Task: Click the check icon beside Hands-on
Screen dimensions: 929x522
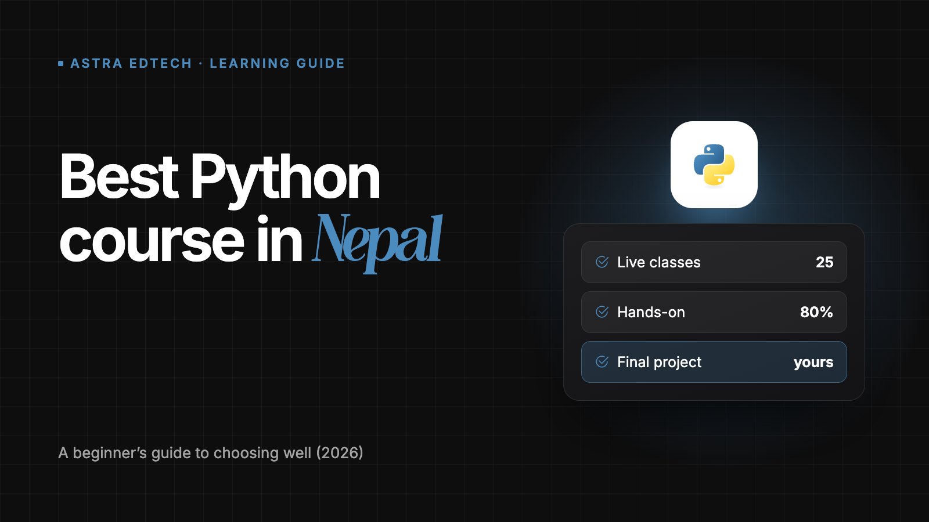Action: [602, 312]
